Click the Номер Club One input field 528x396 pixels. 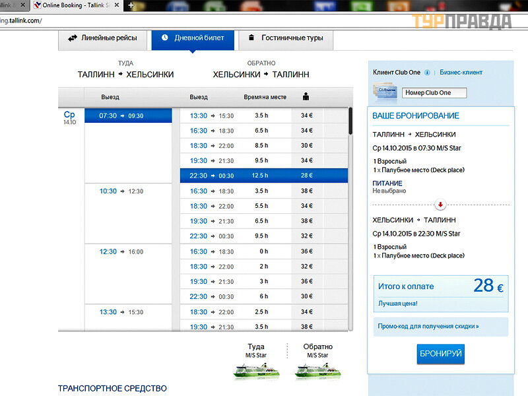(x=435, y=93)
